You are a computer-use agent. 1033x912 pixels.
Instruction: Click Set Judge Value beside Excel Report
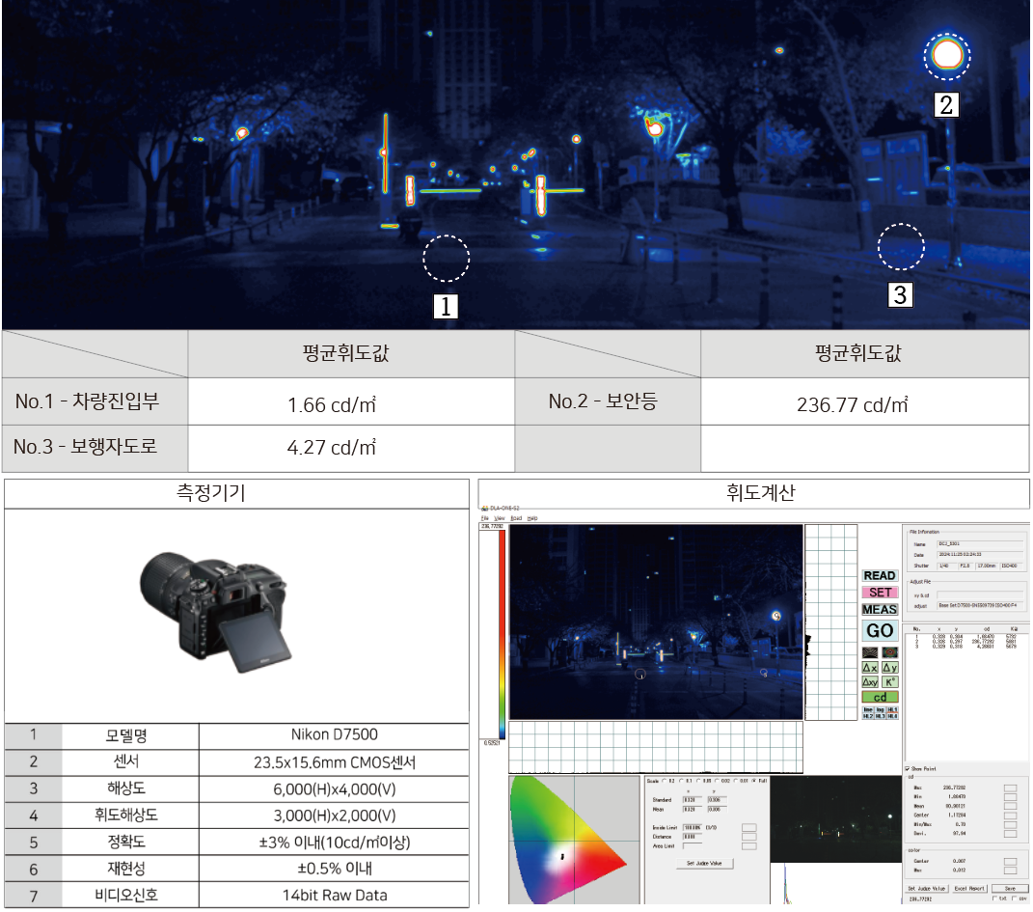click(926, 888)
